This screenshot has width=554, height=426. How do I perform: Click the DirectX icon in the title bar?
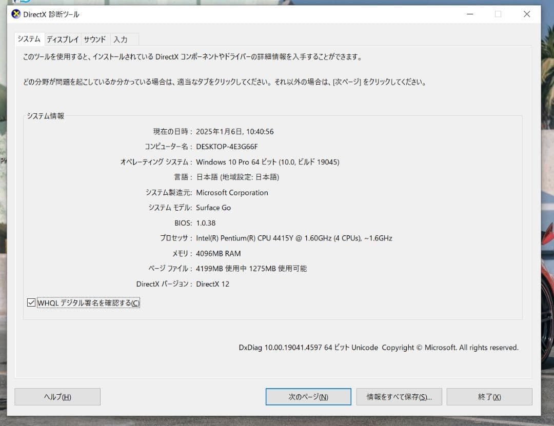coord(16,14)
